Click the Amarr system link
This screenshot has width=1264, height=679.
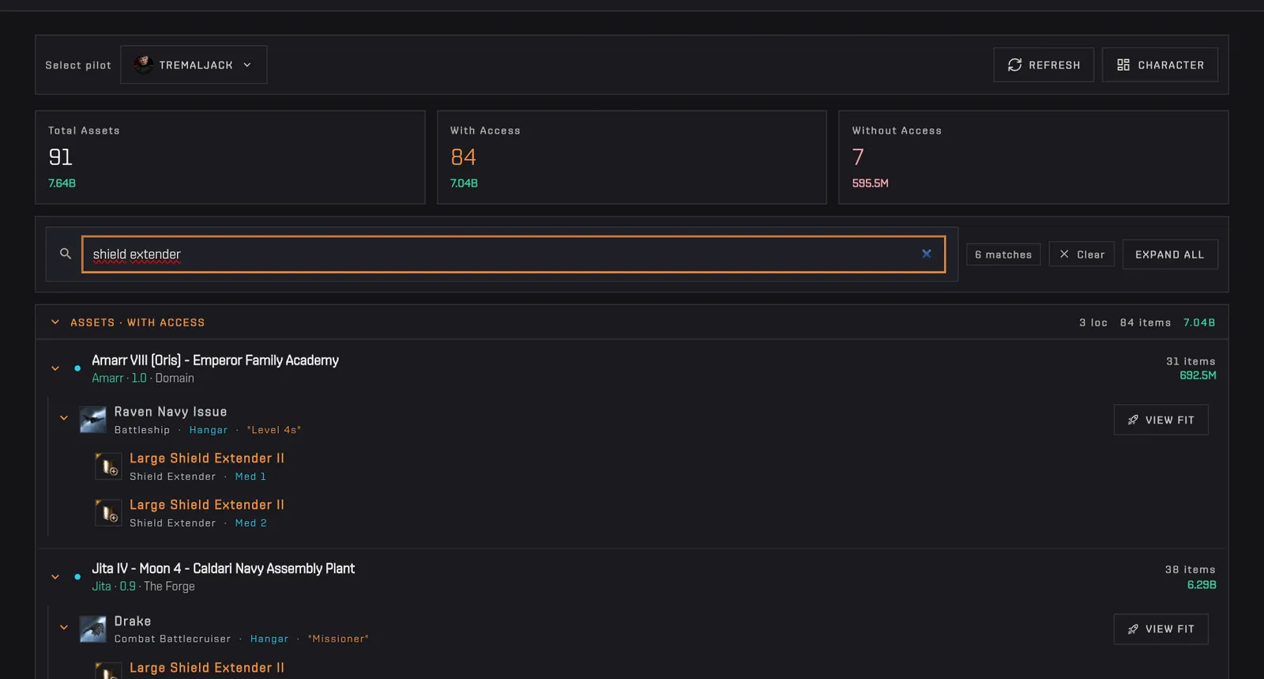click(x=107, y=379)
